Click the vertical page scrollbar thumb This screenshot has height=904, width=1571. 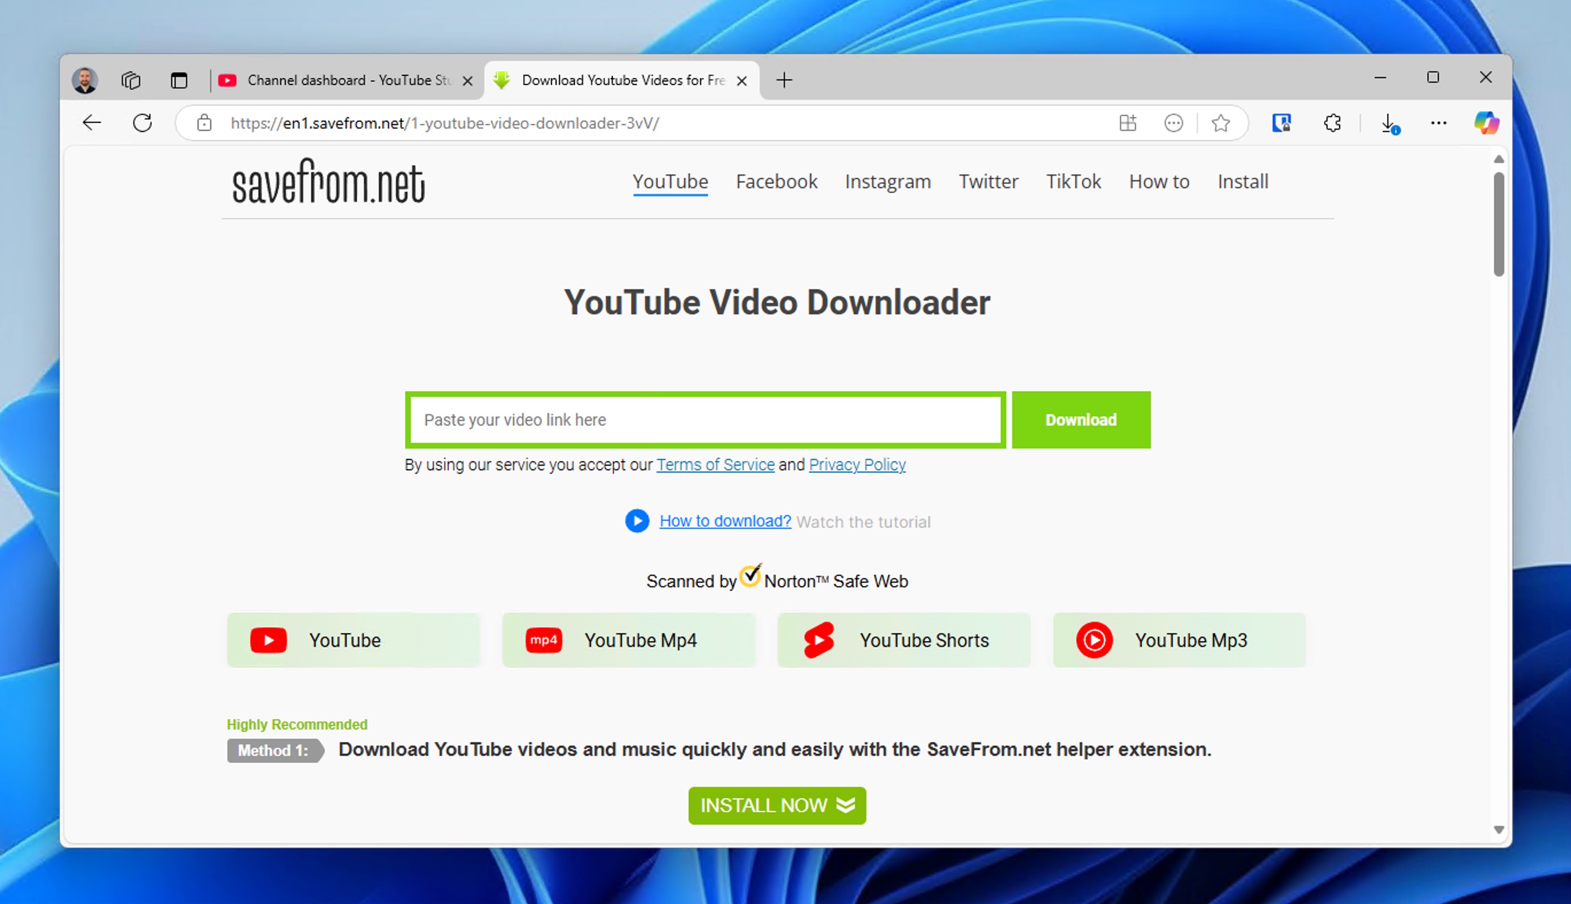click(1498, 224)
